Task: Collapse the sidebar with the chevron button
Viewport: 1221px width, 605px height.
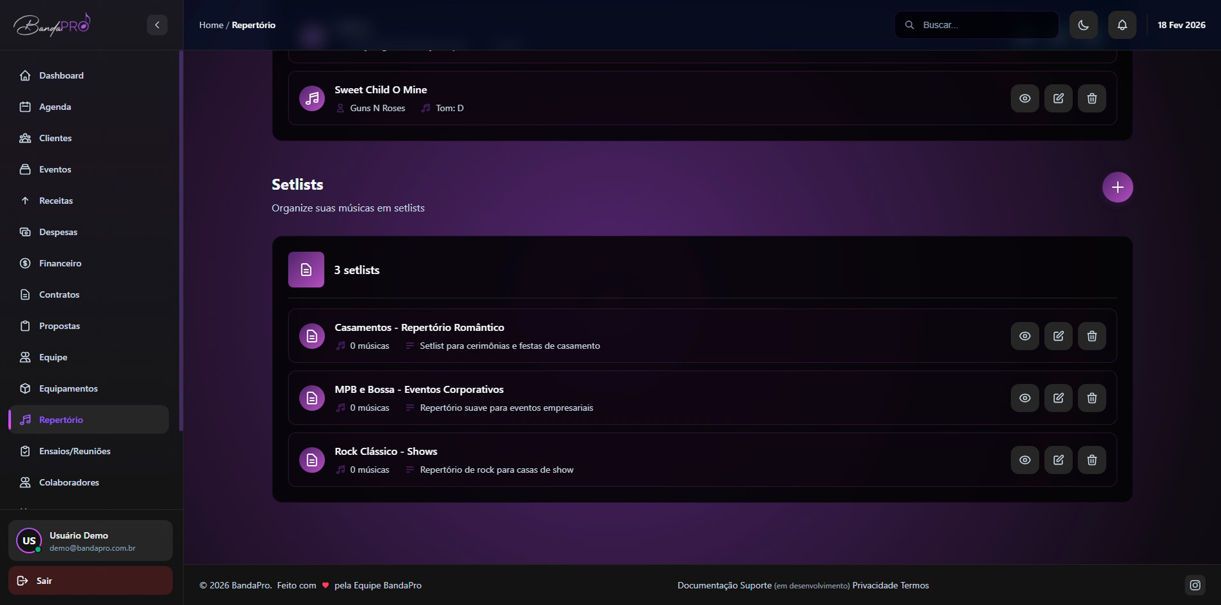Action: pos(157,25)
